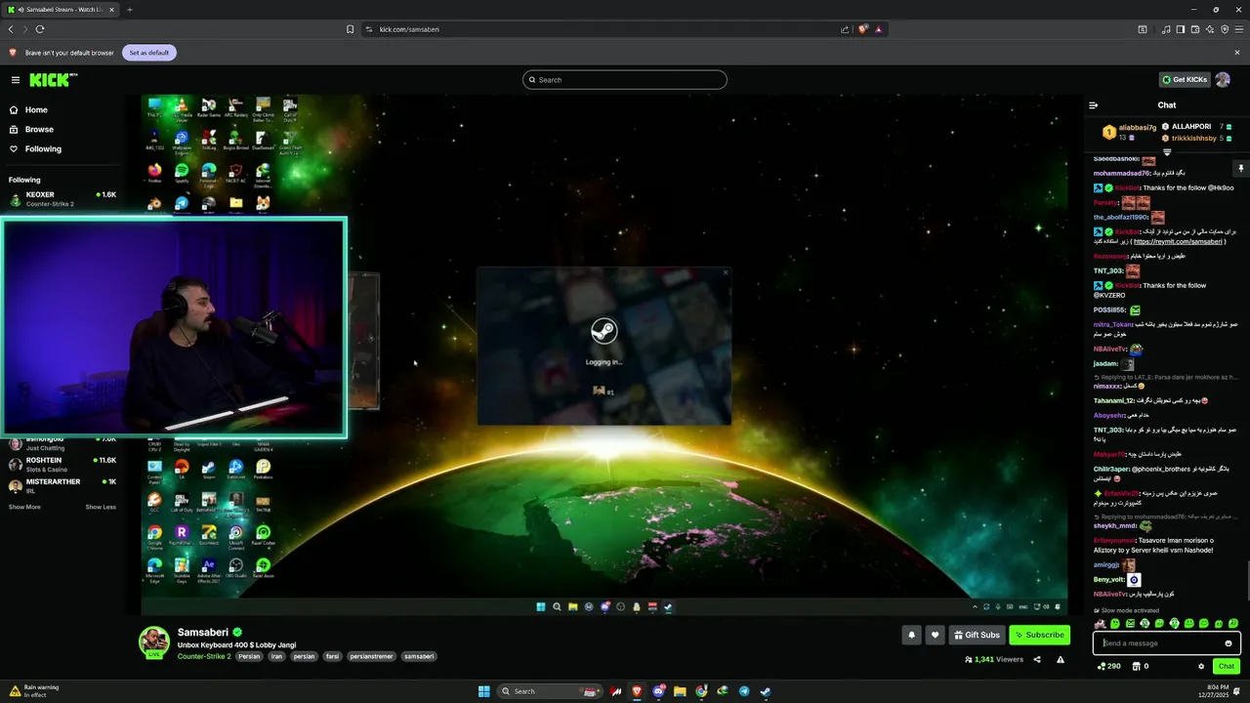
Task: Select the persianstreamer tag
Action: click(x=371, y=657)
